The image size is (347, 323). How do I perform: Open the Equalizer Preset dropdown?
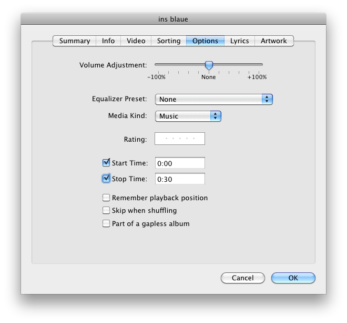tap(214, 99)
